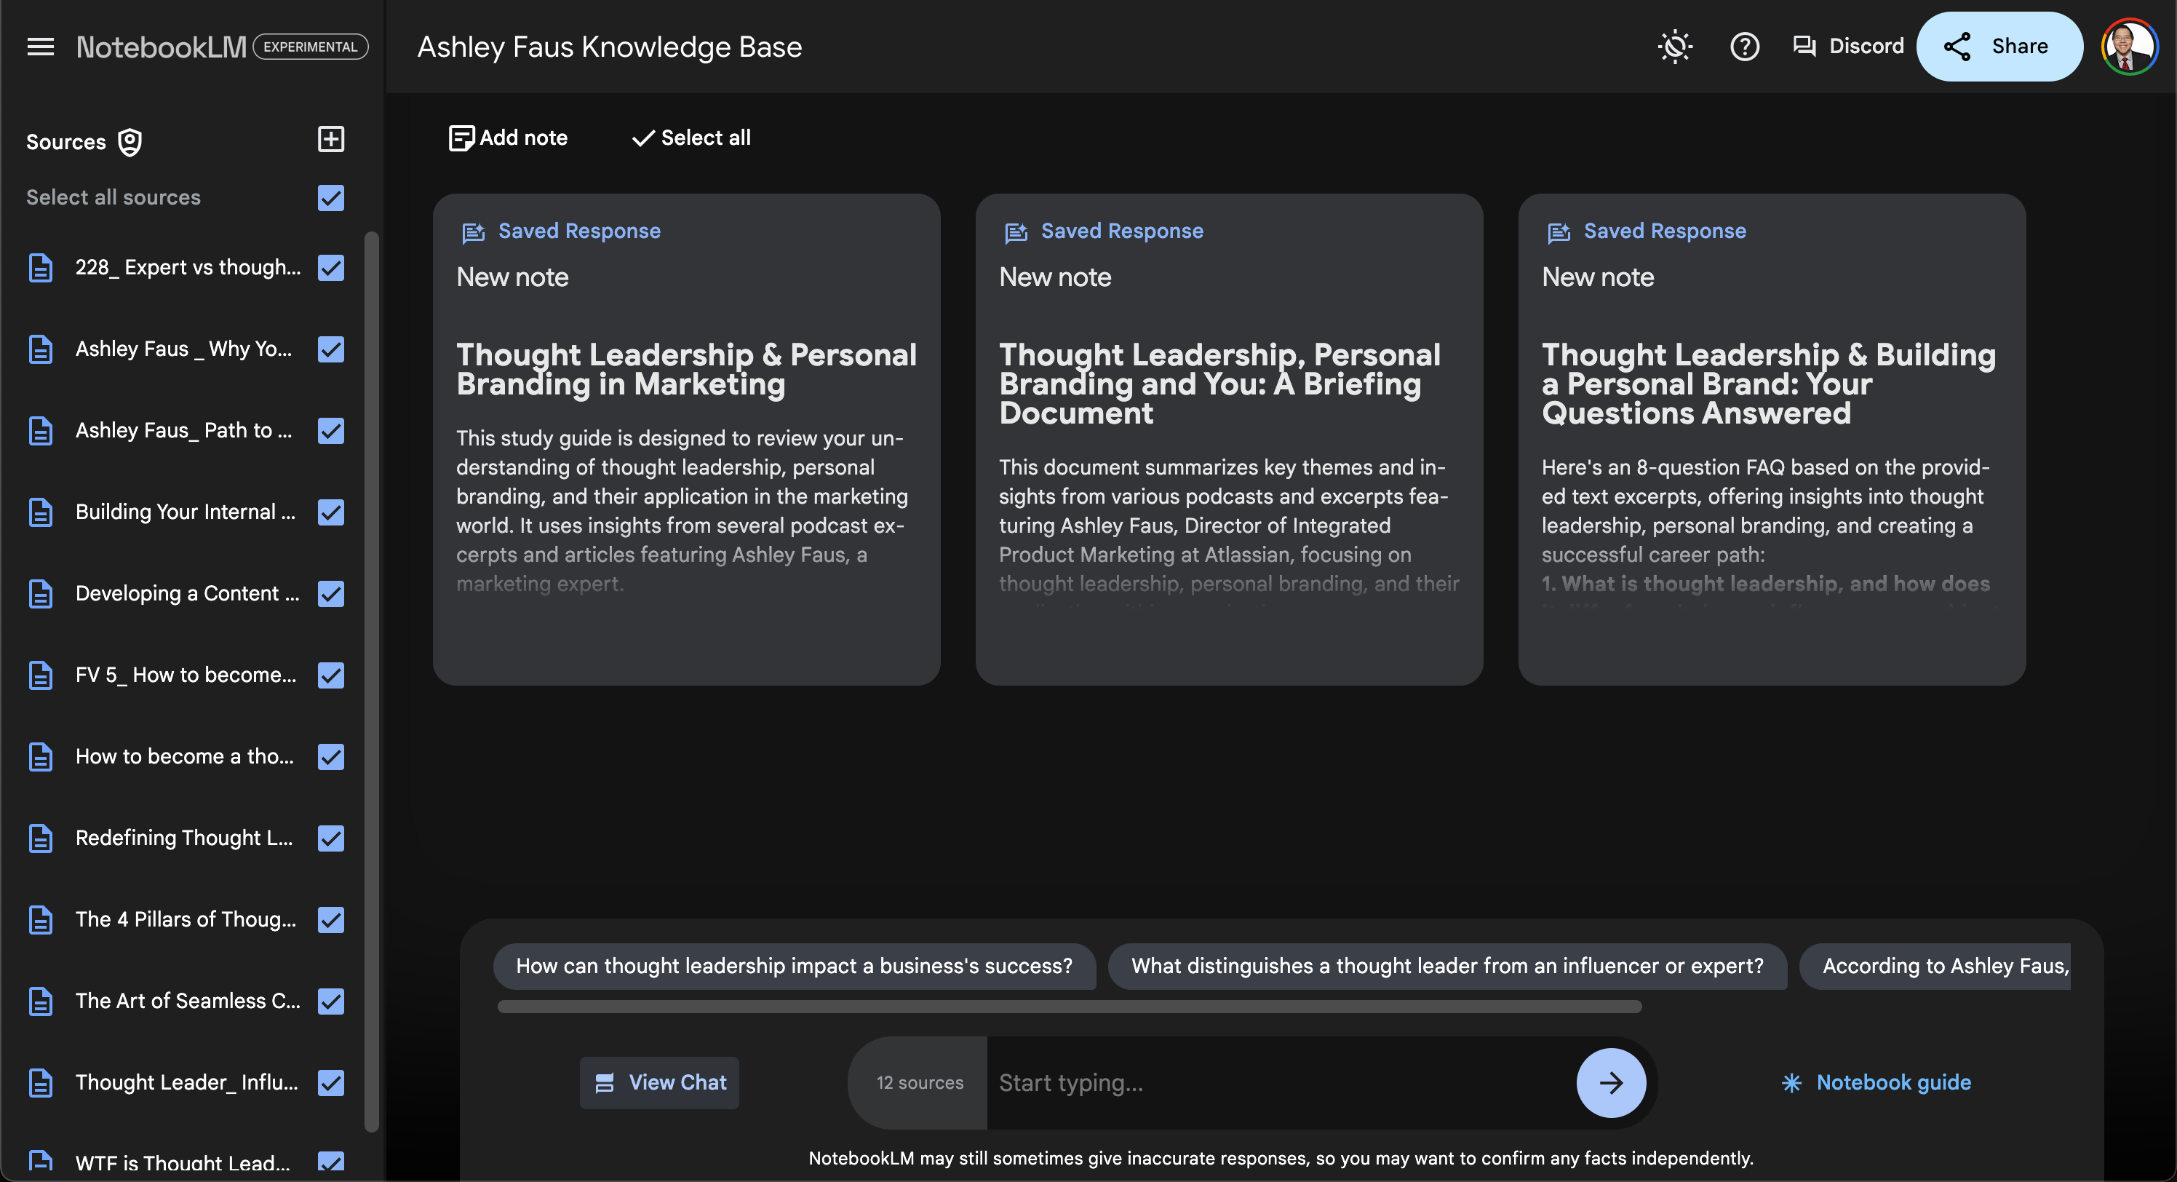Click document icon for Developing a Content source
The image size is (2177, 1182).
(x=41, y=593)
